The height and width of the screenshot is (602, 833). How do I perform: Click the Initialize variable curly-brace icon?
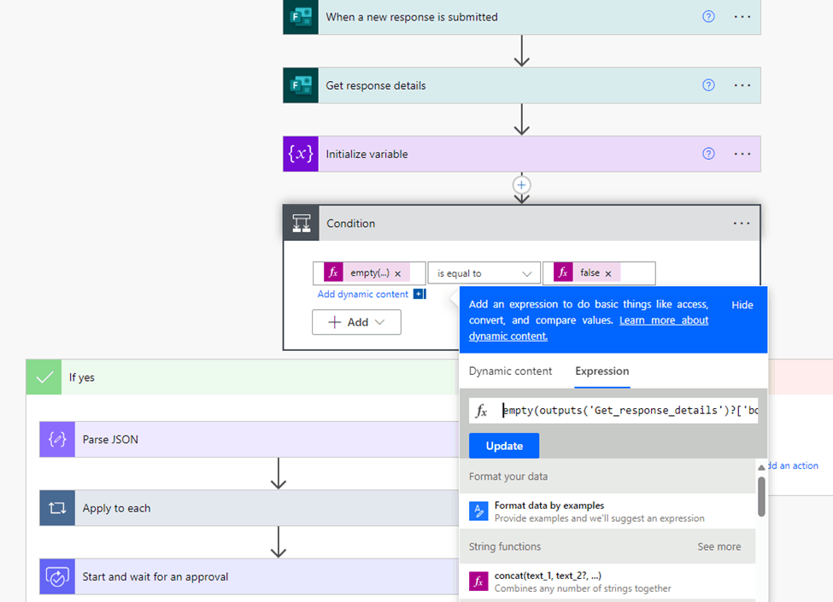(x=301, y=154)
